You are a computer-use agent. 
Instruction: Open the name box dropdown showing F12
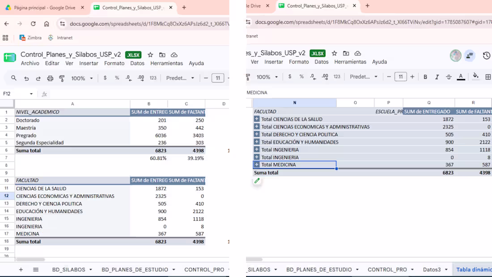point(31,94)
